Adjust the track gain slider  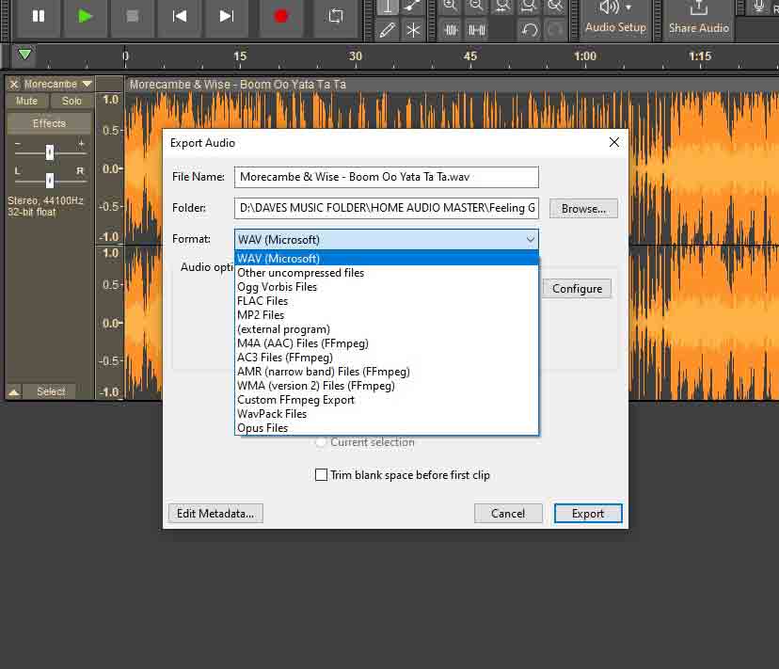click(x=49, y=152)
